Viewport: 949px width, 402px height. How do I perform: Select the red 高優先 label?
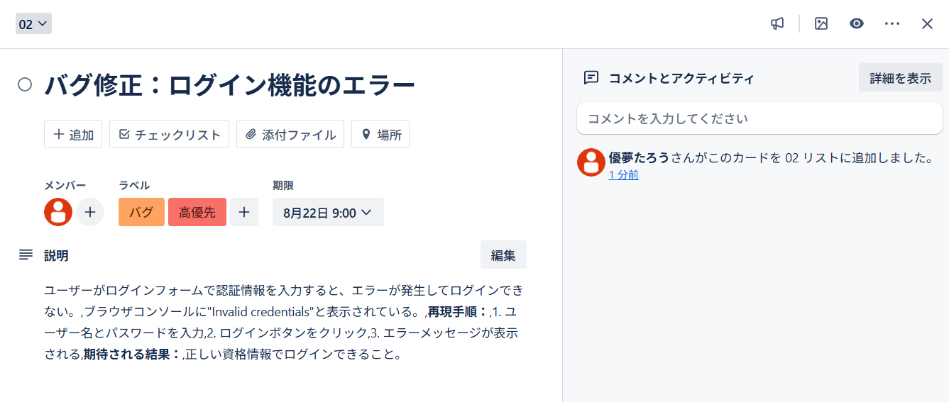tap(197, 212)
